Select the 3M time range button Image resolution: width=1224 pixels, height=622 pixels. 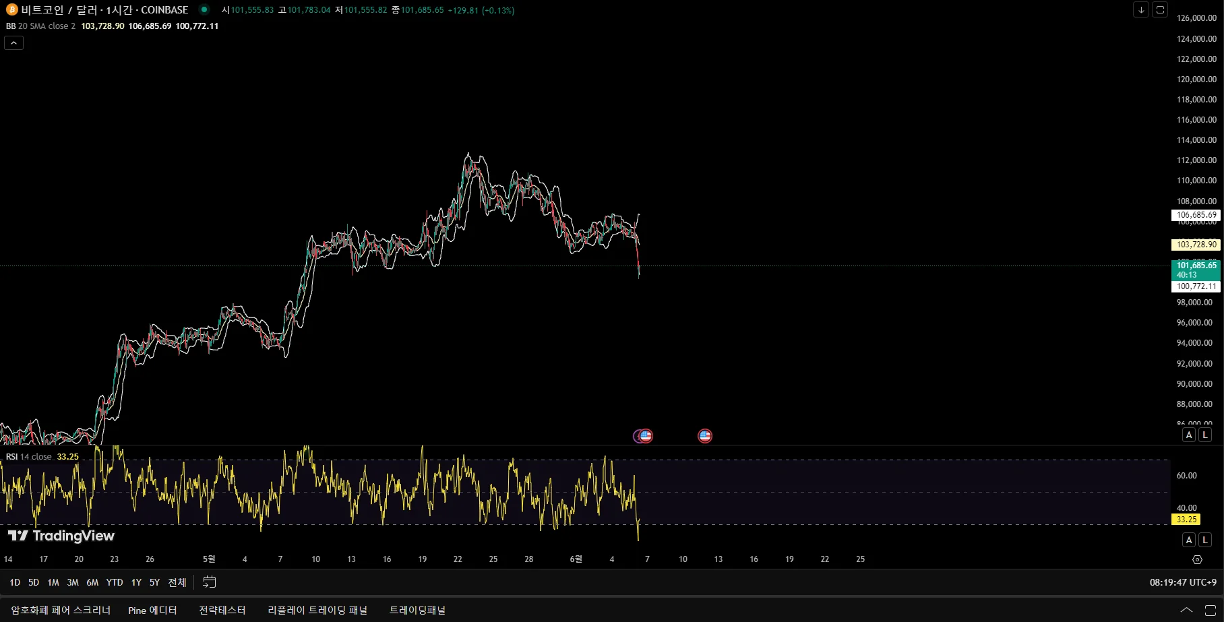tap(73, 582)
